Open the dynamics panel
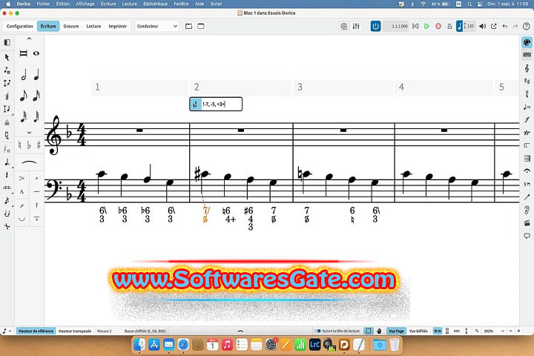 527,120
